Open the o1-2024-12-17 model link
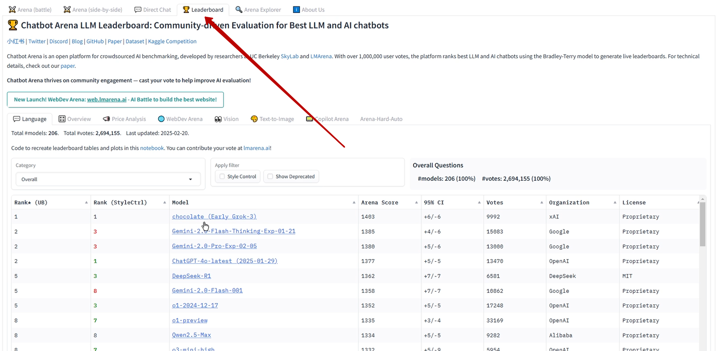 195,305
